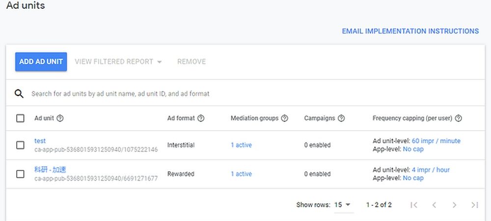Click the Campaigns column header
The width and height of the screenshot is (491, 221).
(x=320, y=118)
